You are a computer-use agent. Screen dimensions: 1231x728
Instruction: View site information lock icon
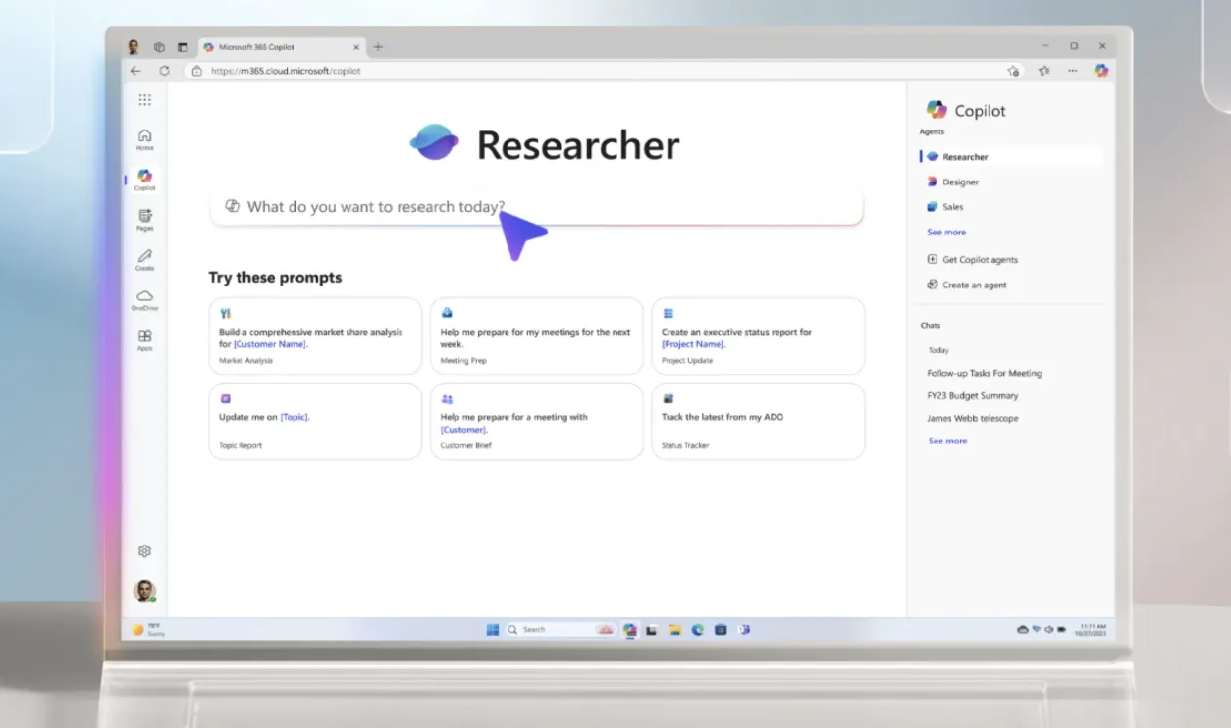coord(197,71)
